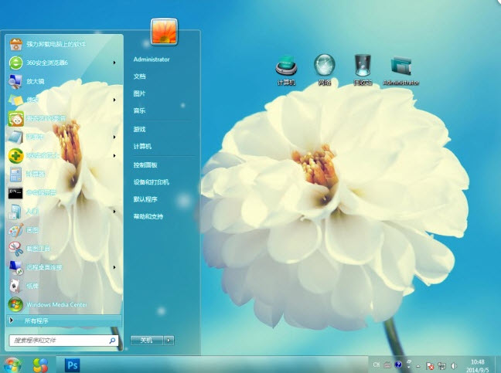The image size is (501, 373).
Task: Click the taskbar clock showing 10:48
Action: pyautogui.click(x=477, y=364)
